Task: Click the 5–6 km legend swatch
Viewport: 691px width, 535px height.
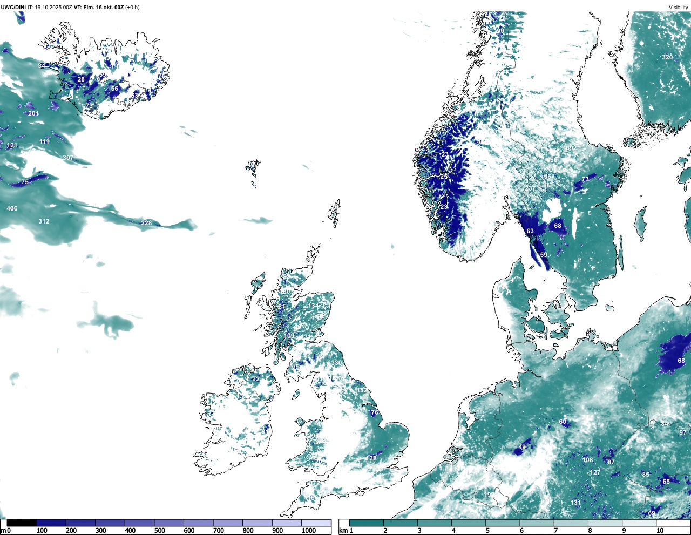Action: click(503, 523)
